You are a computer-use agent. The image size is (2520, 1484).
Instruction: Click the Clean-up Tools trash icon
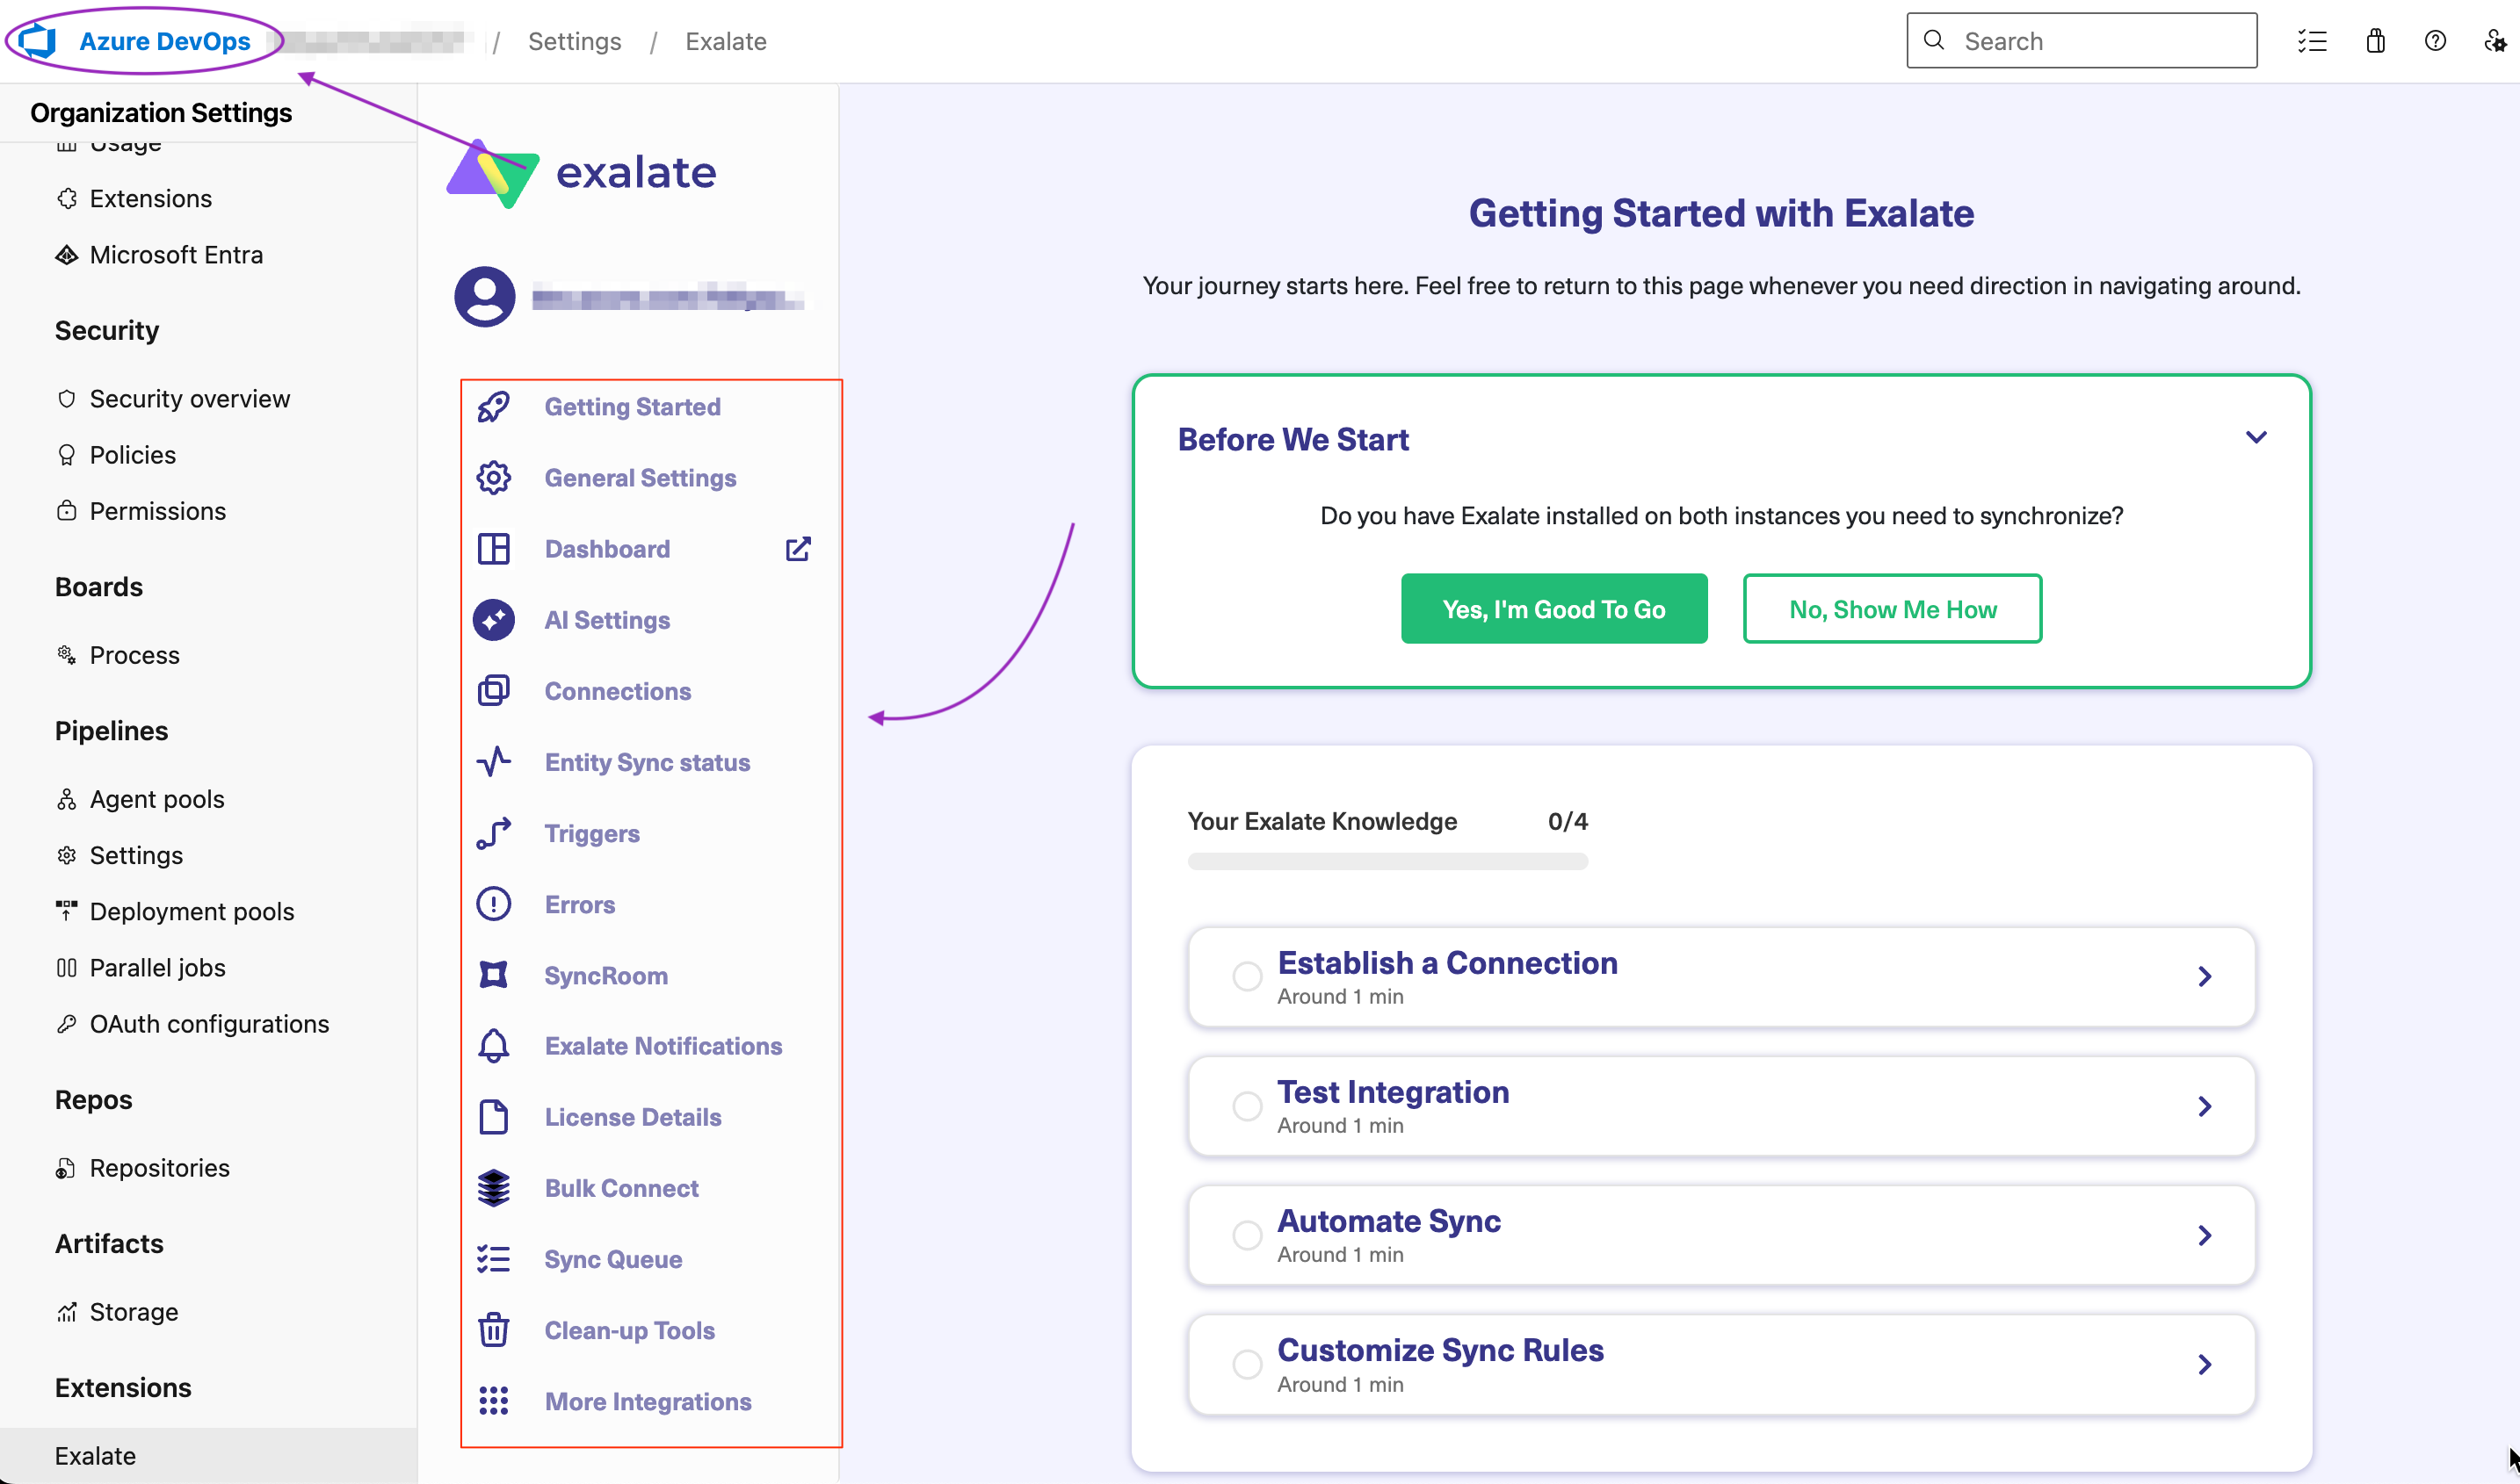(x=493, y=1330)
